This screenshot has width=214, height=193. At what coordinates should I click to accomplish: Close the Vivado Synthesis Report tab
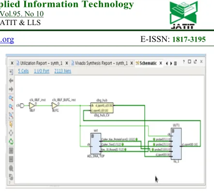[x=132, y=63]
